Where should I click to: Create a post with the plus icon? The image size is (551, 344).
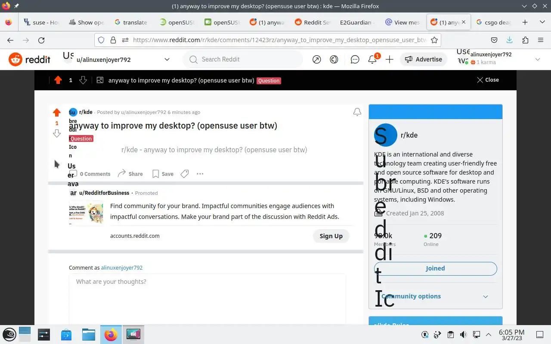(390, 59)
